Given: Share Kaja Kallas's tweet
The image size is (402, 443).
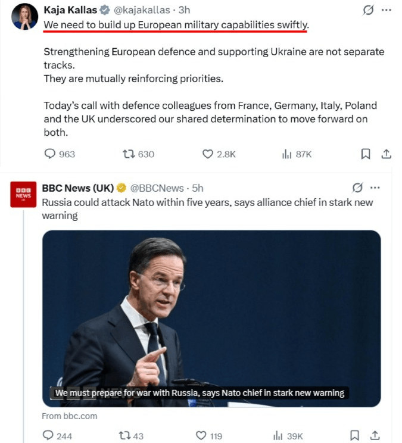Looking at the screenshot, I should (386, 154).
